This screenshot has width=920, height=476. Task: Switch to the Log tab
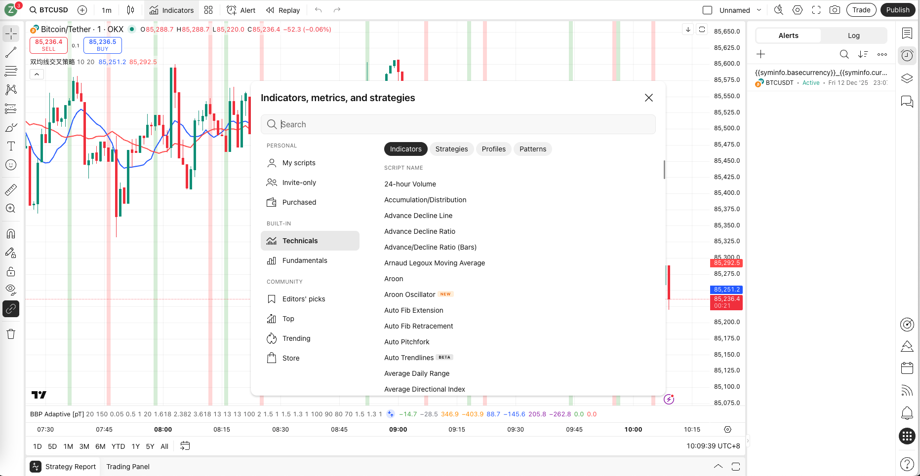coord(854,35)
